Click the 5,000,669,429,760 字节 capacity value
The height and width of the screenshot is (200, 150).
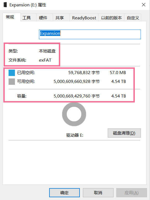pyautogui.click(x=77, y=96)
